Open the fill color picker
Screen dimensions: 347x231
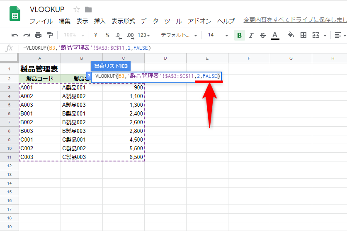[291, 35]
